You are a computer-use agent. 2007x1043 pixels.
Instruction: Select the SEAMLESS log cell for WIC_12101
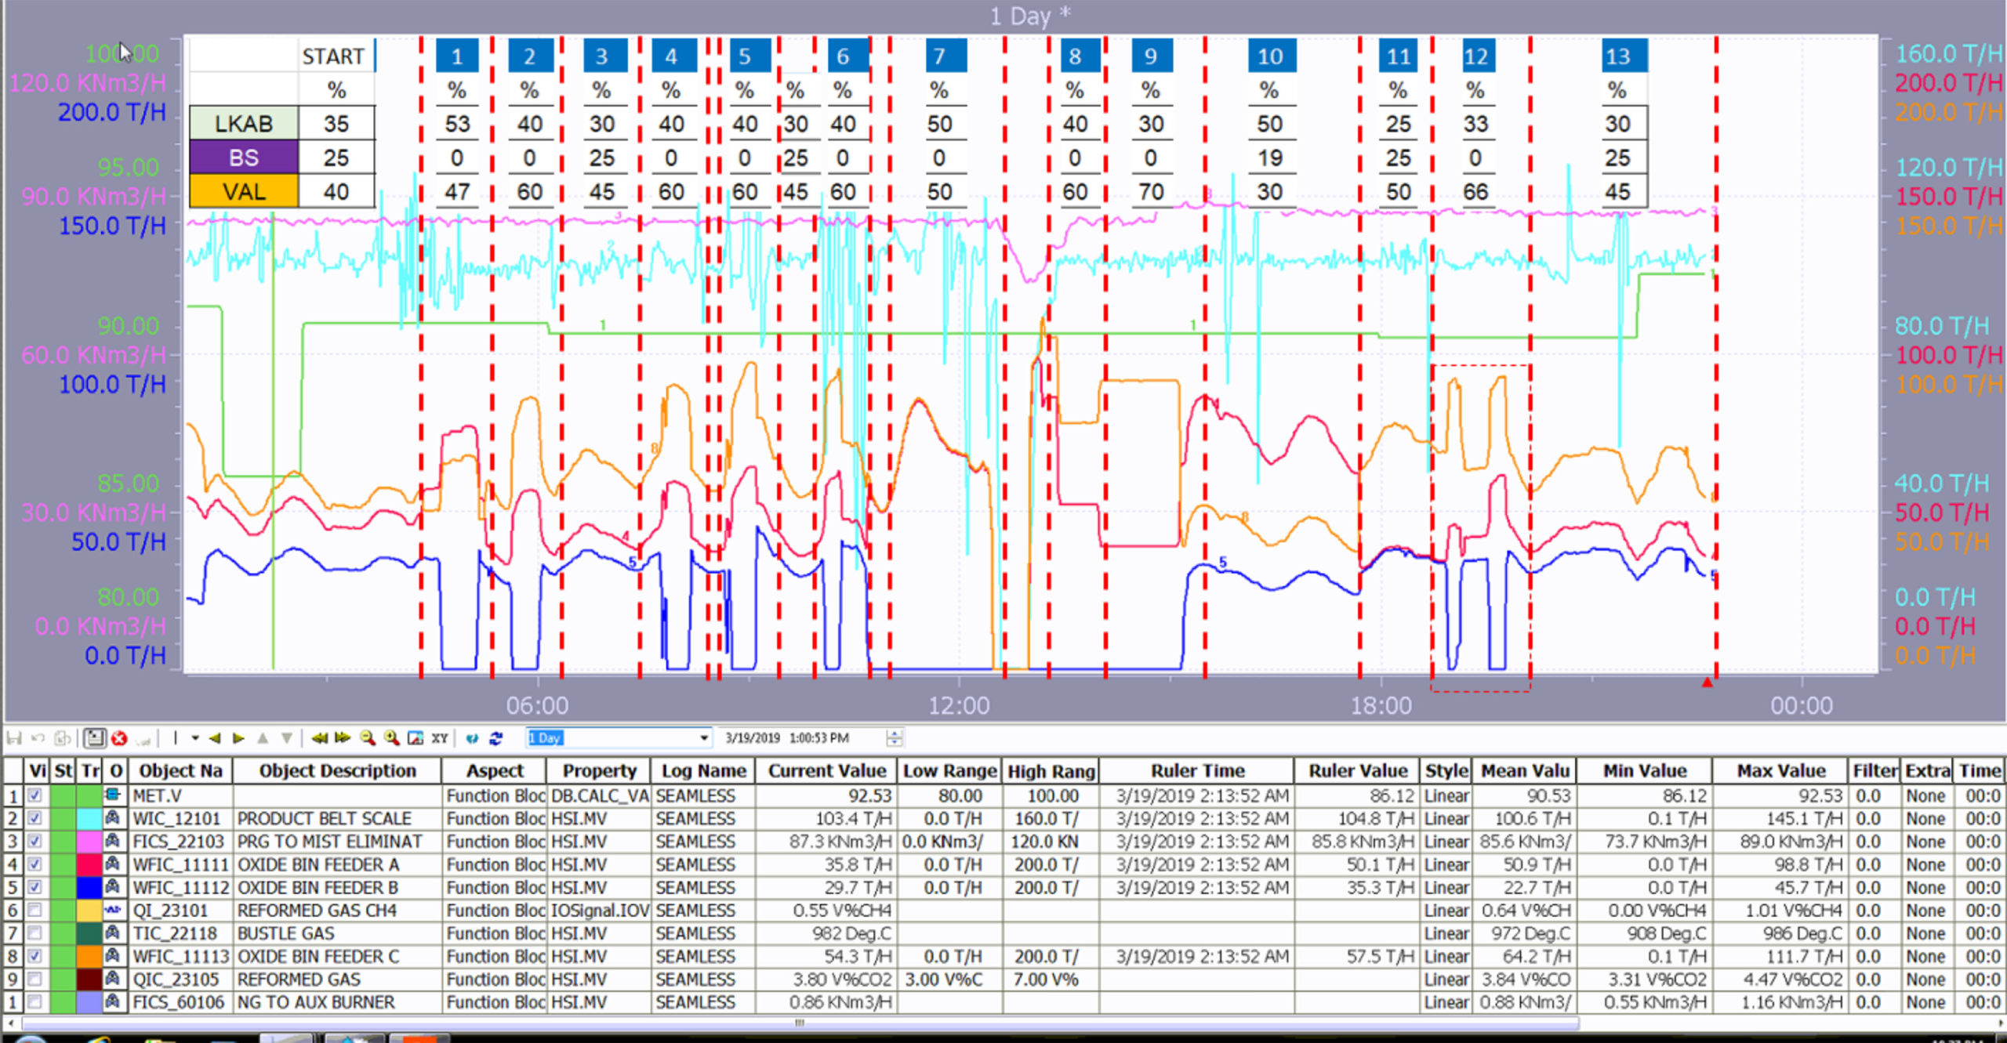tap(703, 818)
